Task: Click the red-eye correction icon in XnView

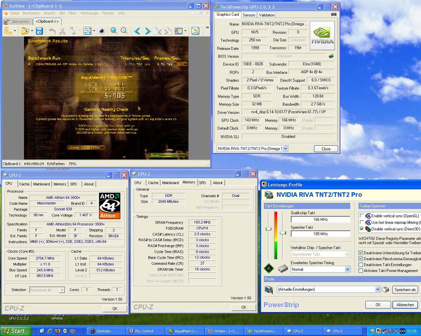Action: [x=102, y=31]
